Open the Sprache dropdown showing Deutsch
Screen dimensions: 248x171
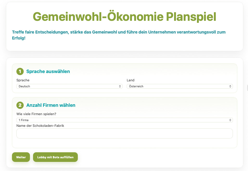pyautogui.click(x=69, y=86)
